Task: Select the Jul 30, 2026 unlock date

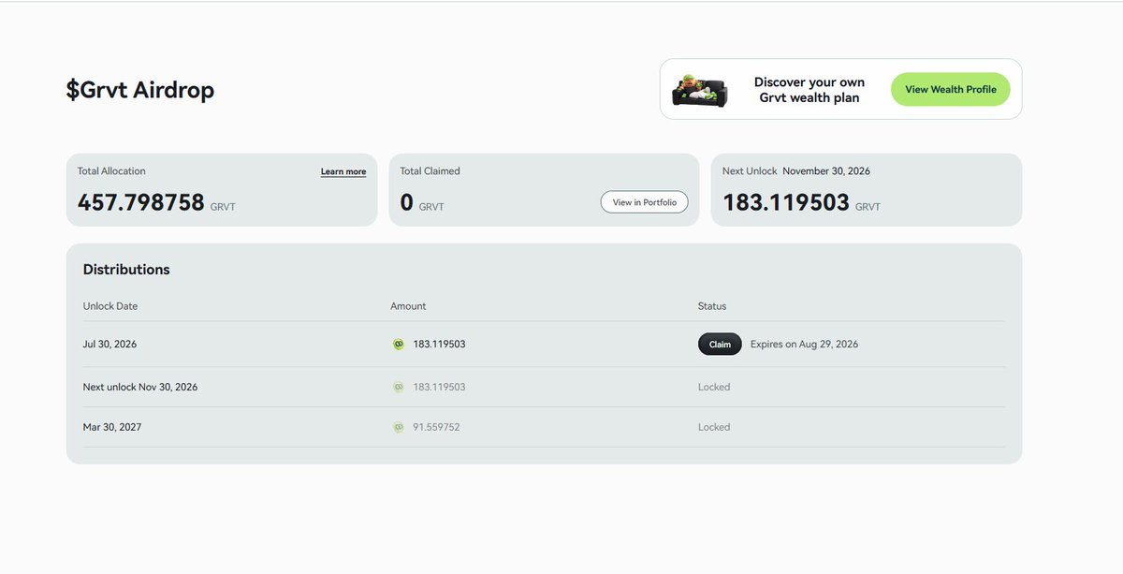Action: 109,345
